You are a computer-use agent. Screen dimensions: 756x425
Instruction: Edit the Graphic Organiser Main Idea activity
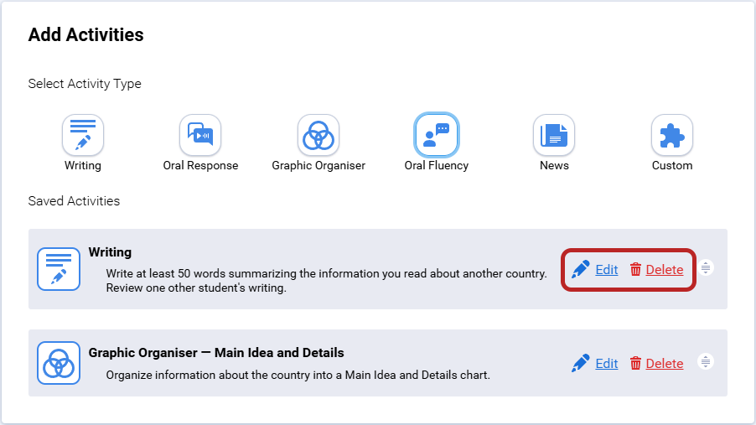pyautogui.click(x=607, y=364)
